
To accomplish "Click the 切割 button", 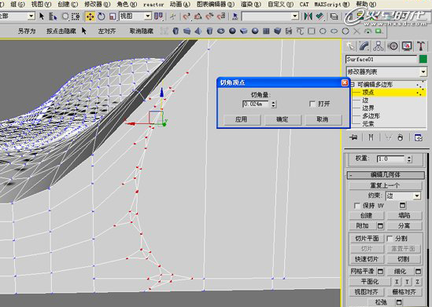I will click(404, 259).
